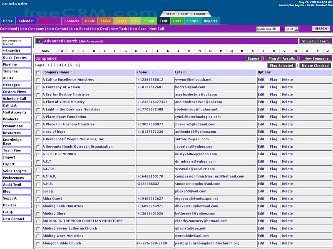Click New Company button in Companies header

pos(316,59)
